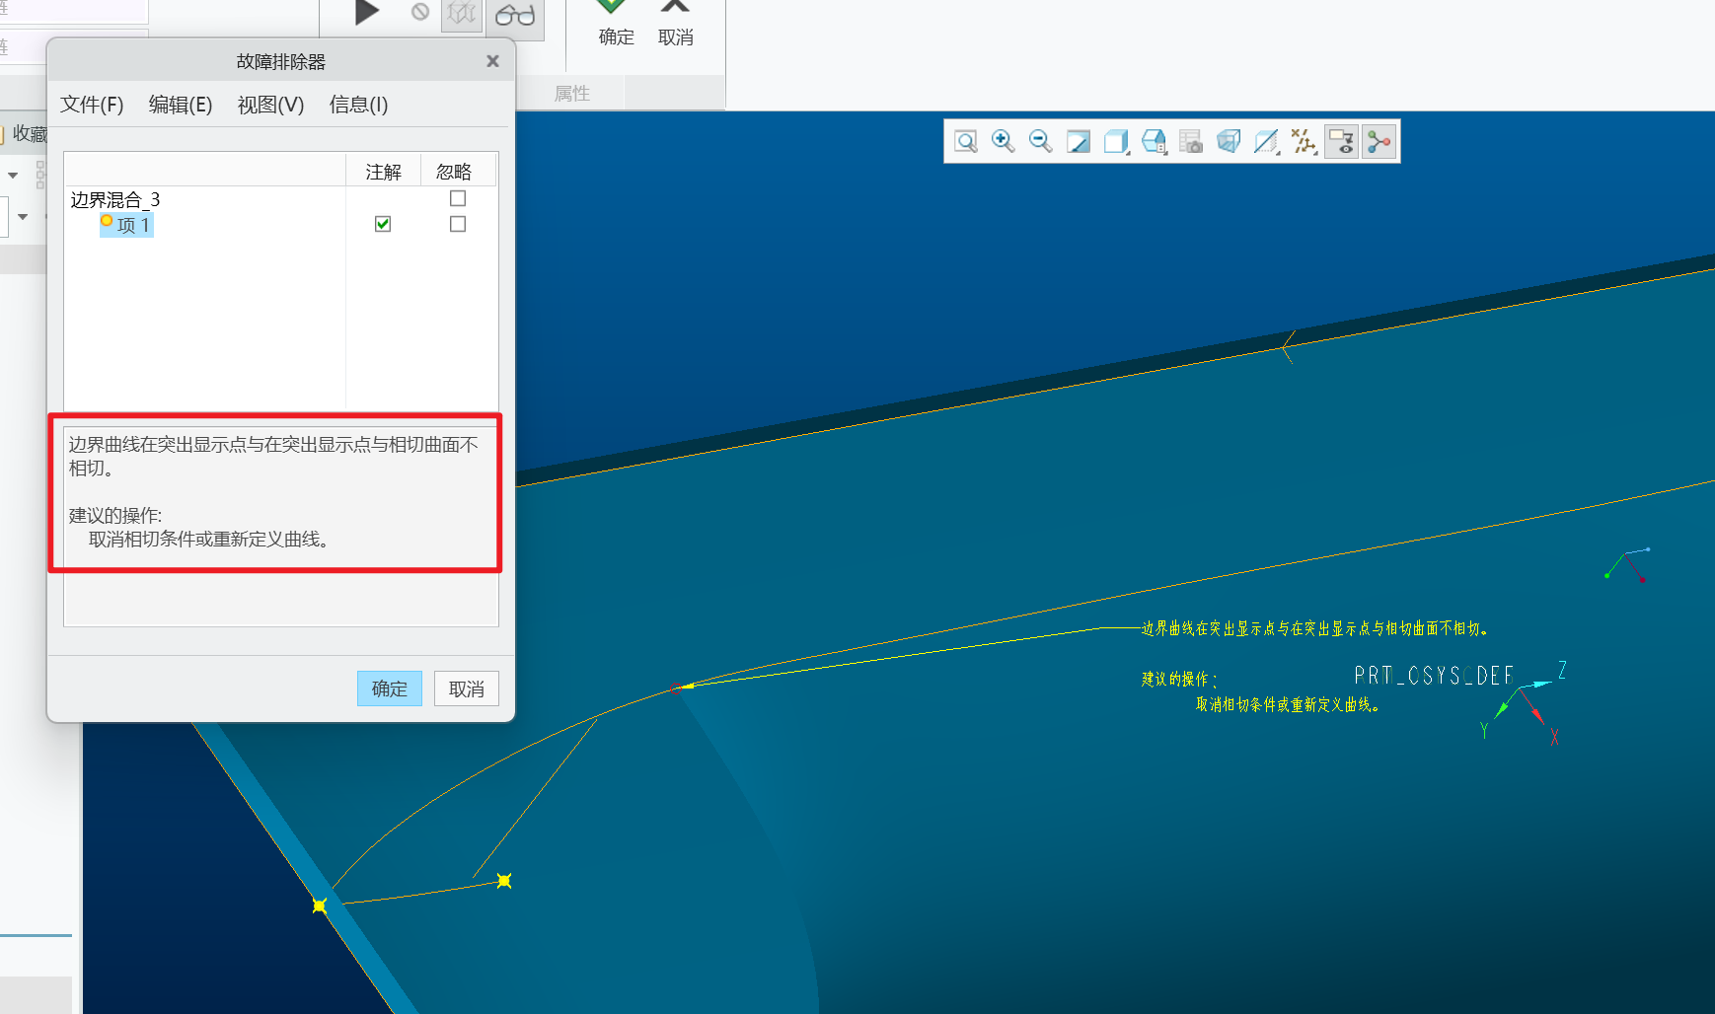The width and height of the screenshot is (1715, 1014).
Task: Click the Zoom In magnifier icon
Action: point(1003,142)
